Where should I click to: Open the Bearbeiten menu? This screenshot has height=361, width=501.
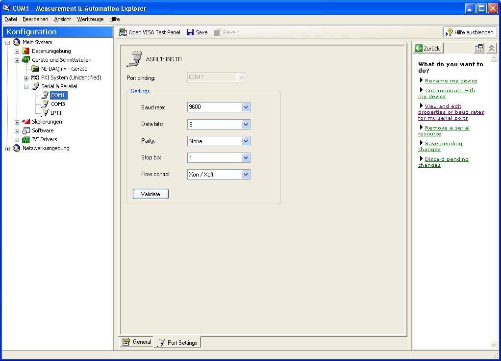[35, 19]
